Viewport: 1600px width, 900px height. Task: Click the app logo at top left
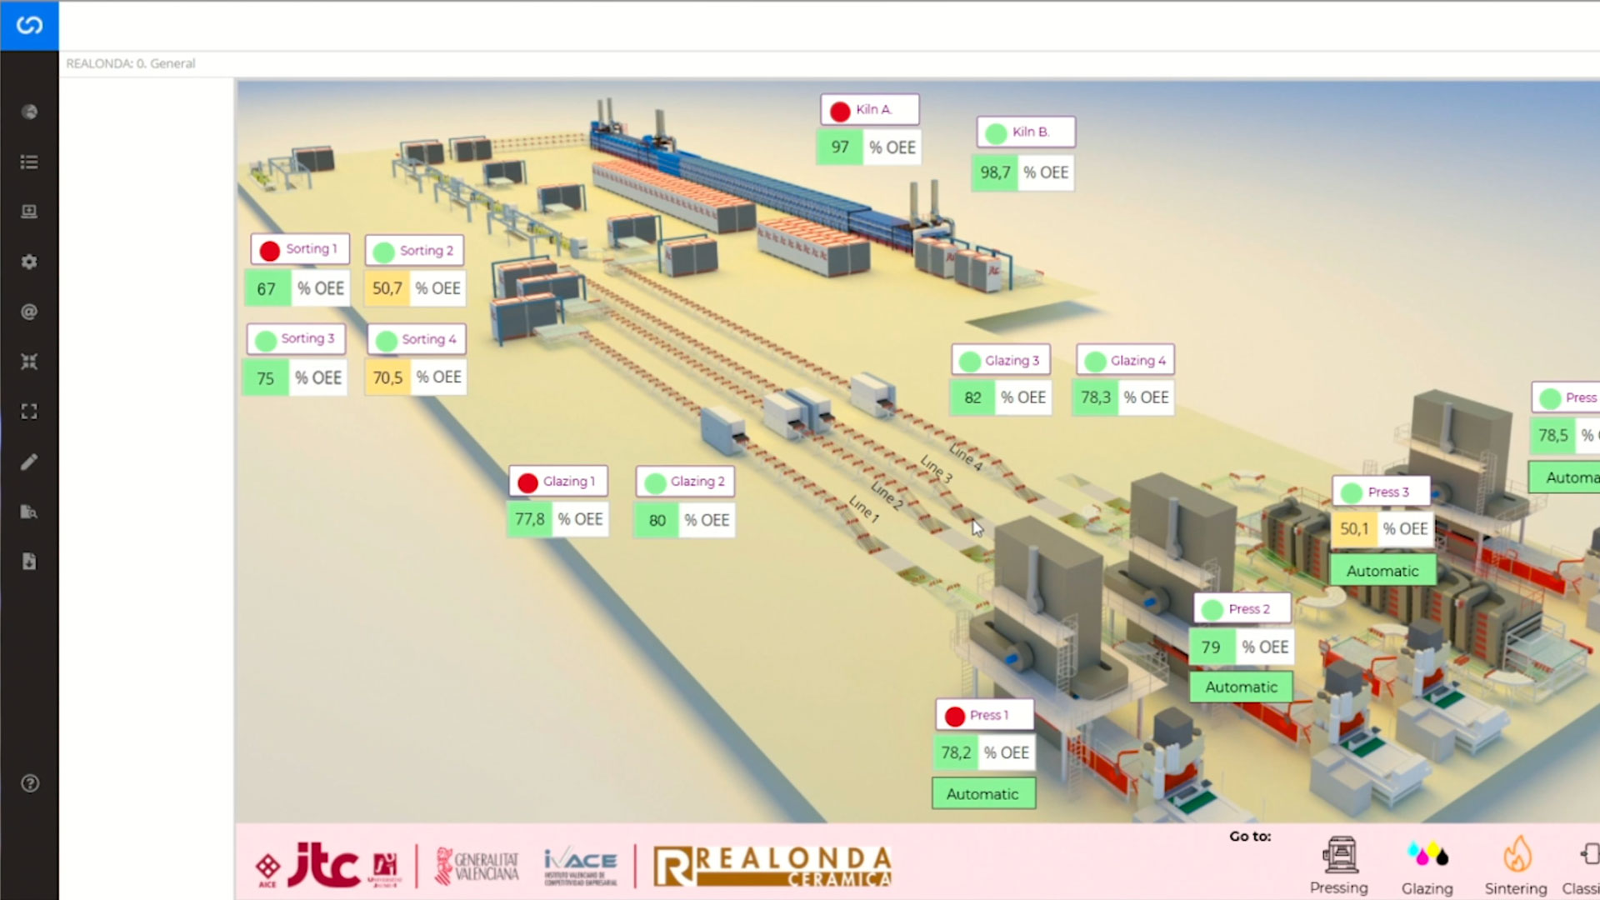click(x=29, y=25)
